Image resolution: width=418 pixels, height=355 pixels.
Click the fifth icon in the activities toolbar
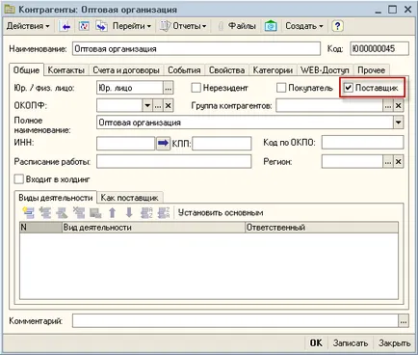click(95, 213)
